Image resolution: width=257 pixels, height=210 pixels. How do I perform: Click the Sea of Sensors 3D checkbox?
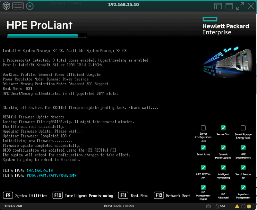tap(243, 168)
